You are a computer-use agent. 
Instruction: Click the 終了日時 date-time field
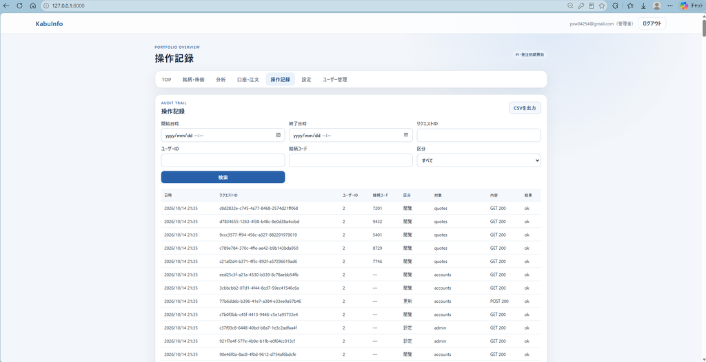351,136
